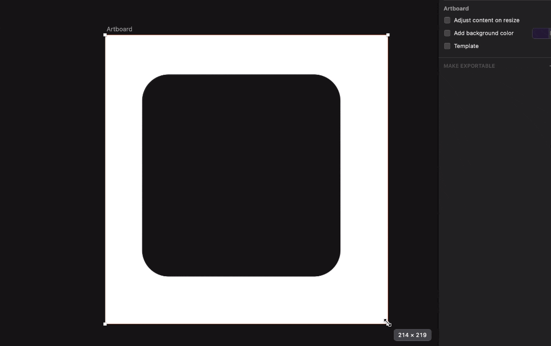
Task: Select the Artboard header in the inspector
Action: tap(456, 8)
